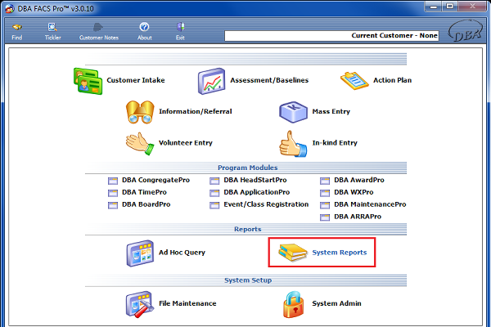Open the Customer Intake icon

coord(88,81)
